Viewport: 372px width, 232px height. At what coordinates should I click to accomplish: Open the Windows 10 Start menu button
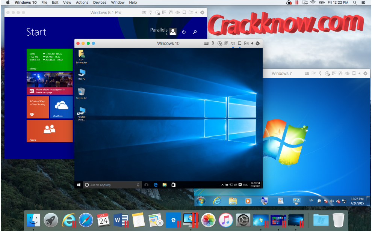click(x=79, y=185)
